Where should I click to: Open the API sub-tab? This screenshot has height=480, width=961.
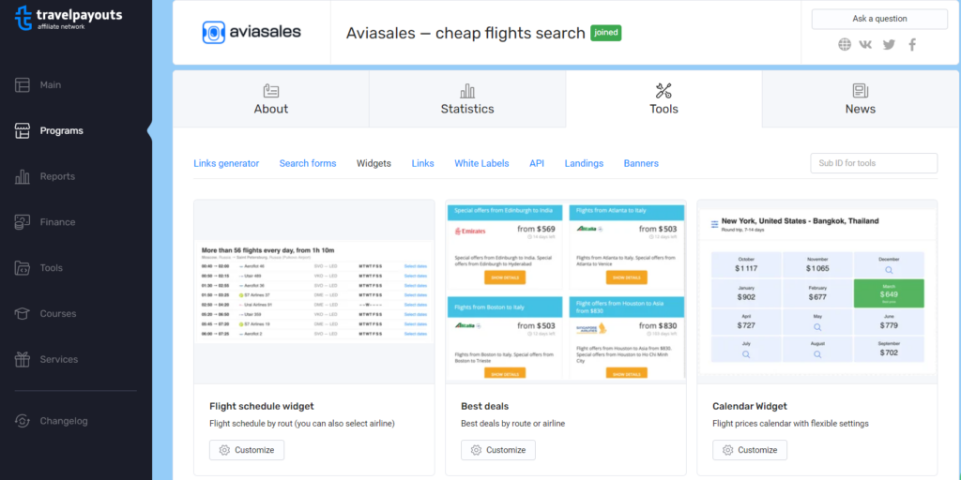(537, 163)
